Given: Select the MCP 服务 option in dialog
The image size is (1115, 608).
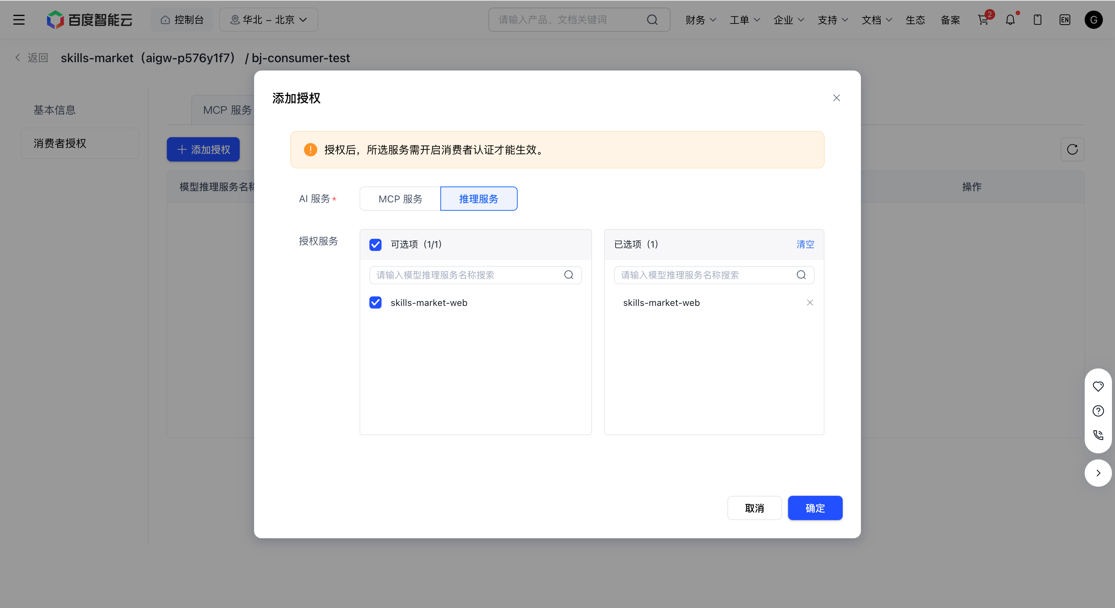Looking at the screenshot, I should [400, 199].
